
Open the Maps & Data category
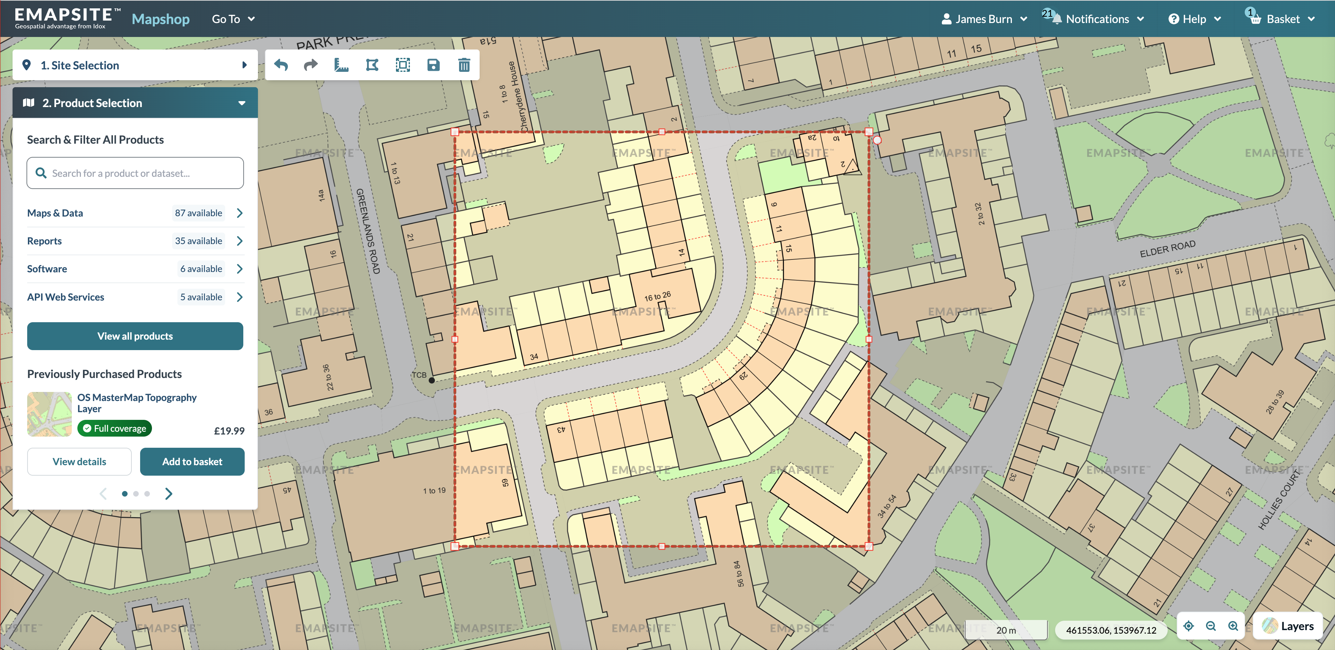[135, 213]
